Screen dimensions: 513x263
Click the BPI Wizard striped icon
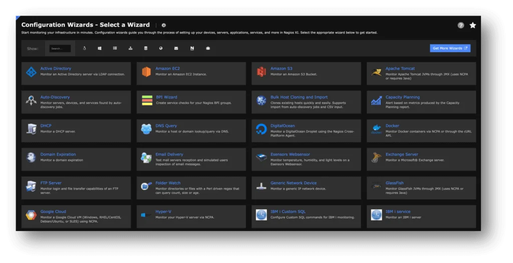click(147, 100)
